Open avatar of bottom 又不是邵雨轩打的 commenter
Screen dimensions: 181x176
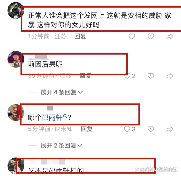tap(16, 166)
